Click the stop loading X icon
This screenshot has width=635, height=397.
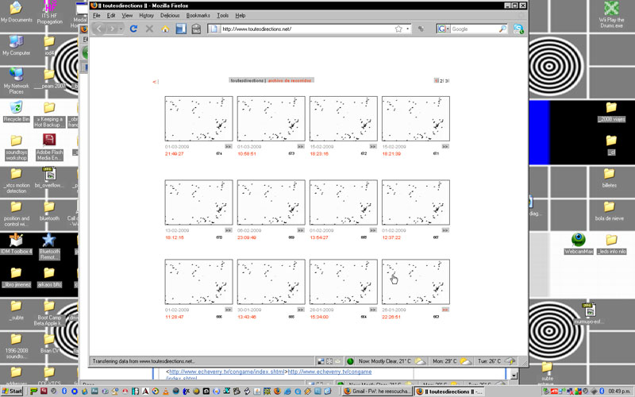coord(149,29)
